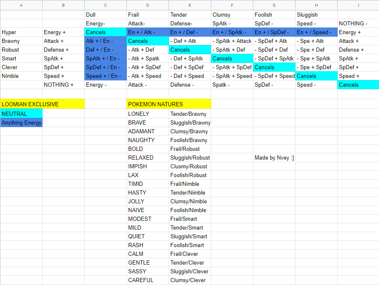Click the Made by Nvey cell
379x285 pixels.
click(274, 157)
